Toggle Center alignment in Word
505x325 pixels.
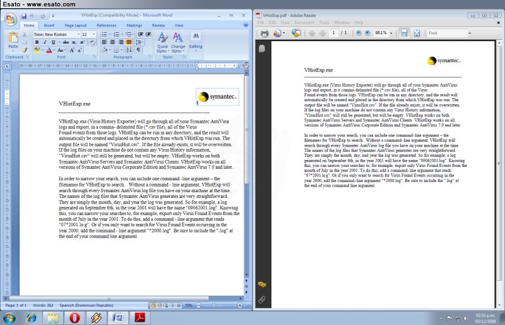(112, 42)
